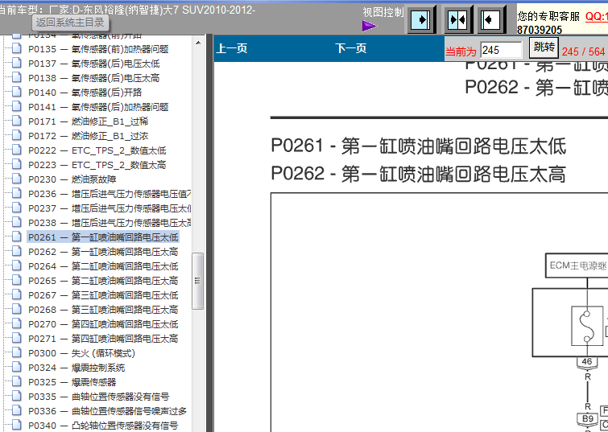Click the page icon beside P0172

point(17,135)
